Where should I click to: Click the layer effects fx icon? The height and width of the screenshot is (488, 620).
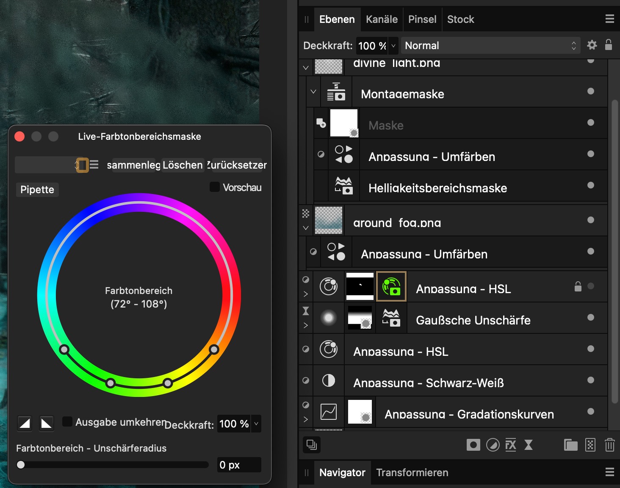click(511, 445)
